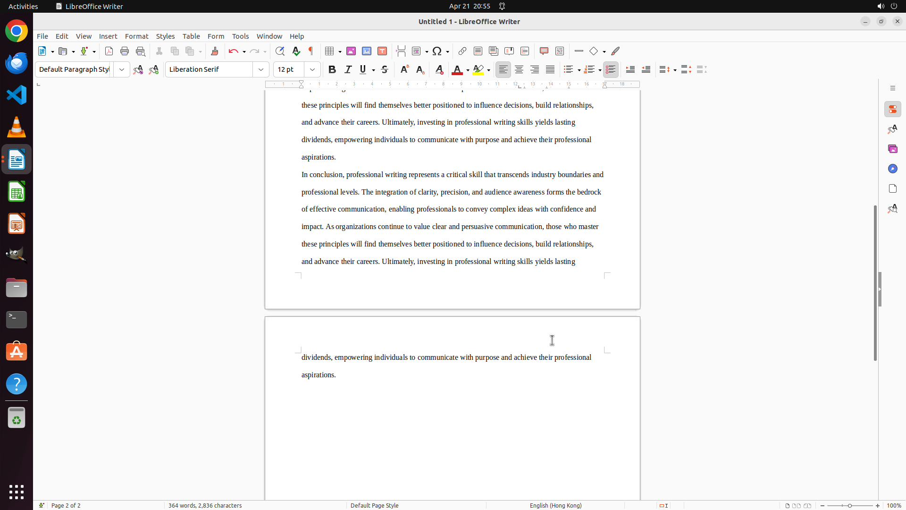Insert a hyperlink via toolbar icon
Screen dimensions: 906x510
pyautogui.click(x=462, y=51)
